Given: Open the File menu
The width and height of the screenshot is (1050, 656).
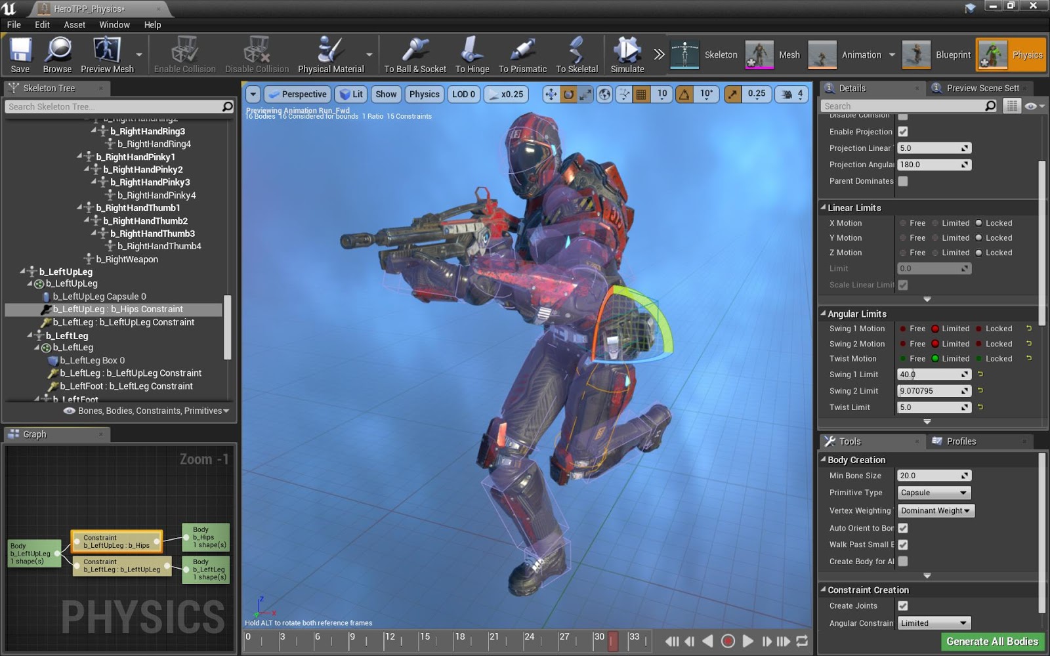Looking at the screenshot, I should [x=14, y=24].
